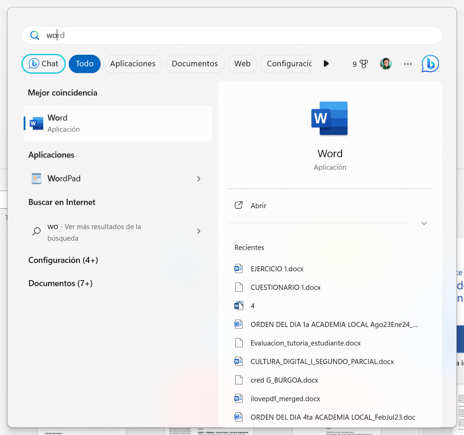Expand more web results for the 'wo' search
464x435 pixels.
coord(199,231)
